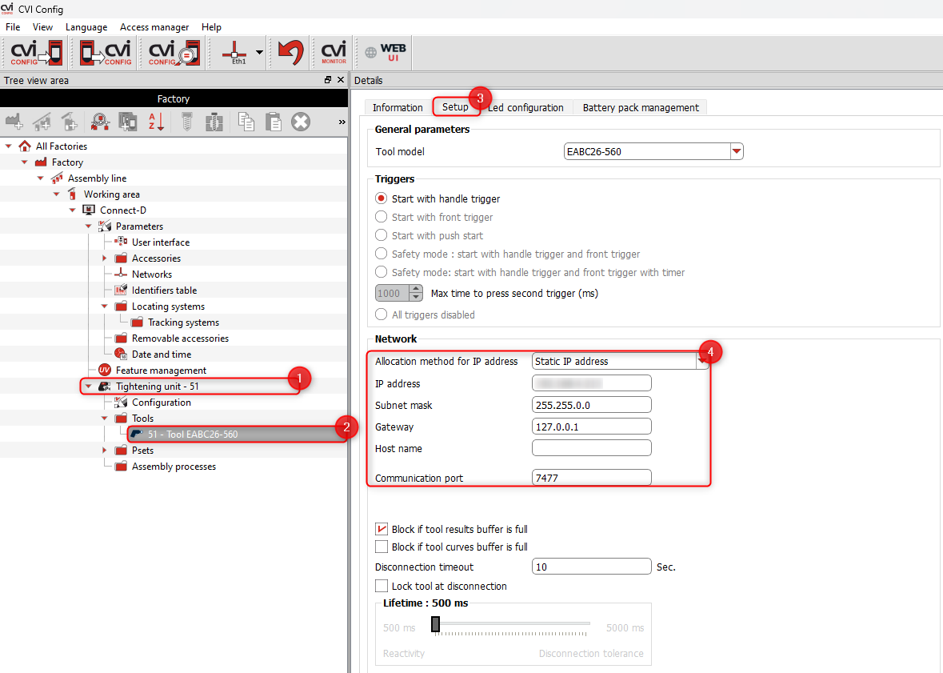
Task: Launch the CVI Monitor tool
Action: click(x=334, y=53)
